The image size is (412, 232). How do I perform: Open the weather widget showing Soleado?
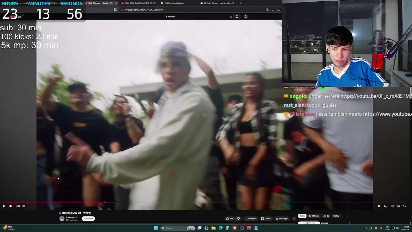tap(9, 228)
